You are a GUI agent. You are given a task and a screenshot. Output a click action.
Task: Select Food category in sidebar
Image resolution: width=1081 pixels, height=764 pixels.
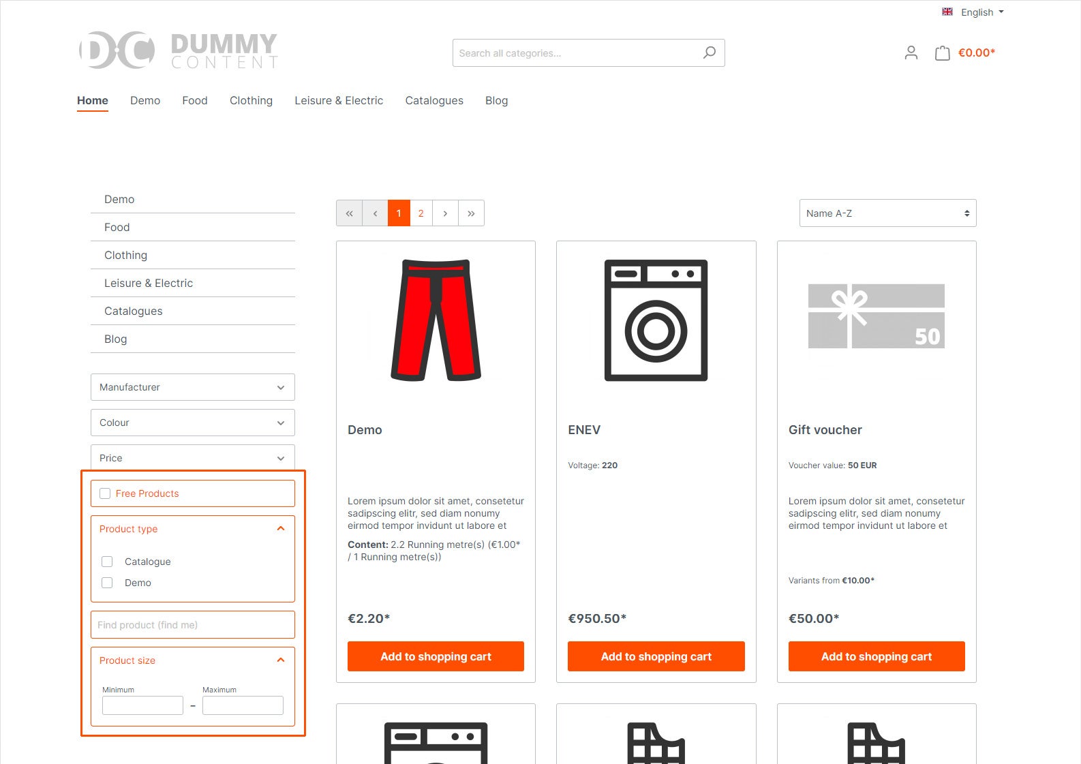[193, 227]
